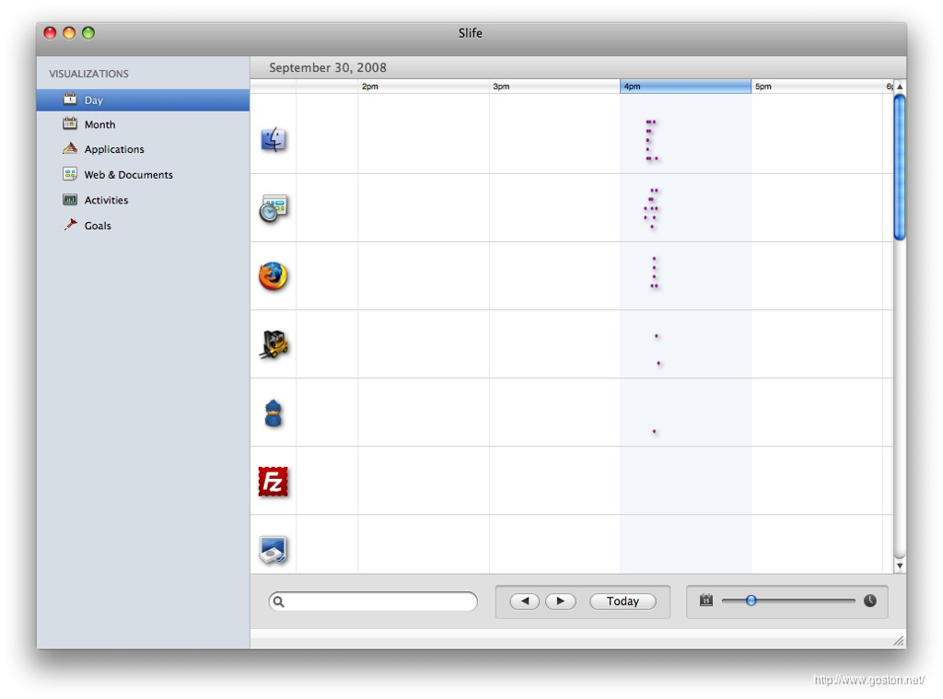The width and height of the screenshot is (943, 699).
Task: Click the 4pm hour header
Action: (x=685, y=86)
